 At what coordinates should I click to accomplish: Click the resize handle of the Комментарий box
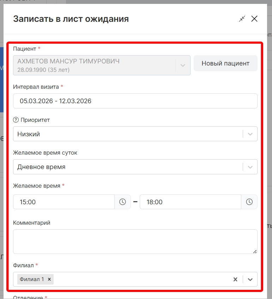point(255,251)
